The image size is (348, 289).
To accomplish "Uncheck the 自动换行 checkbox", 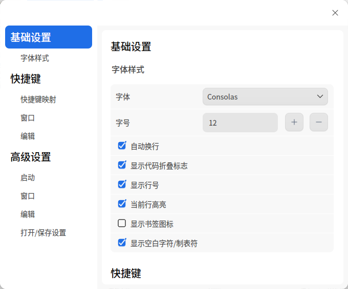I will 122,146.
